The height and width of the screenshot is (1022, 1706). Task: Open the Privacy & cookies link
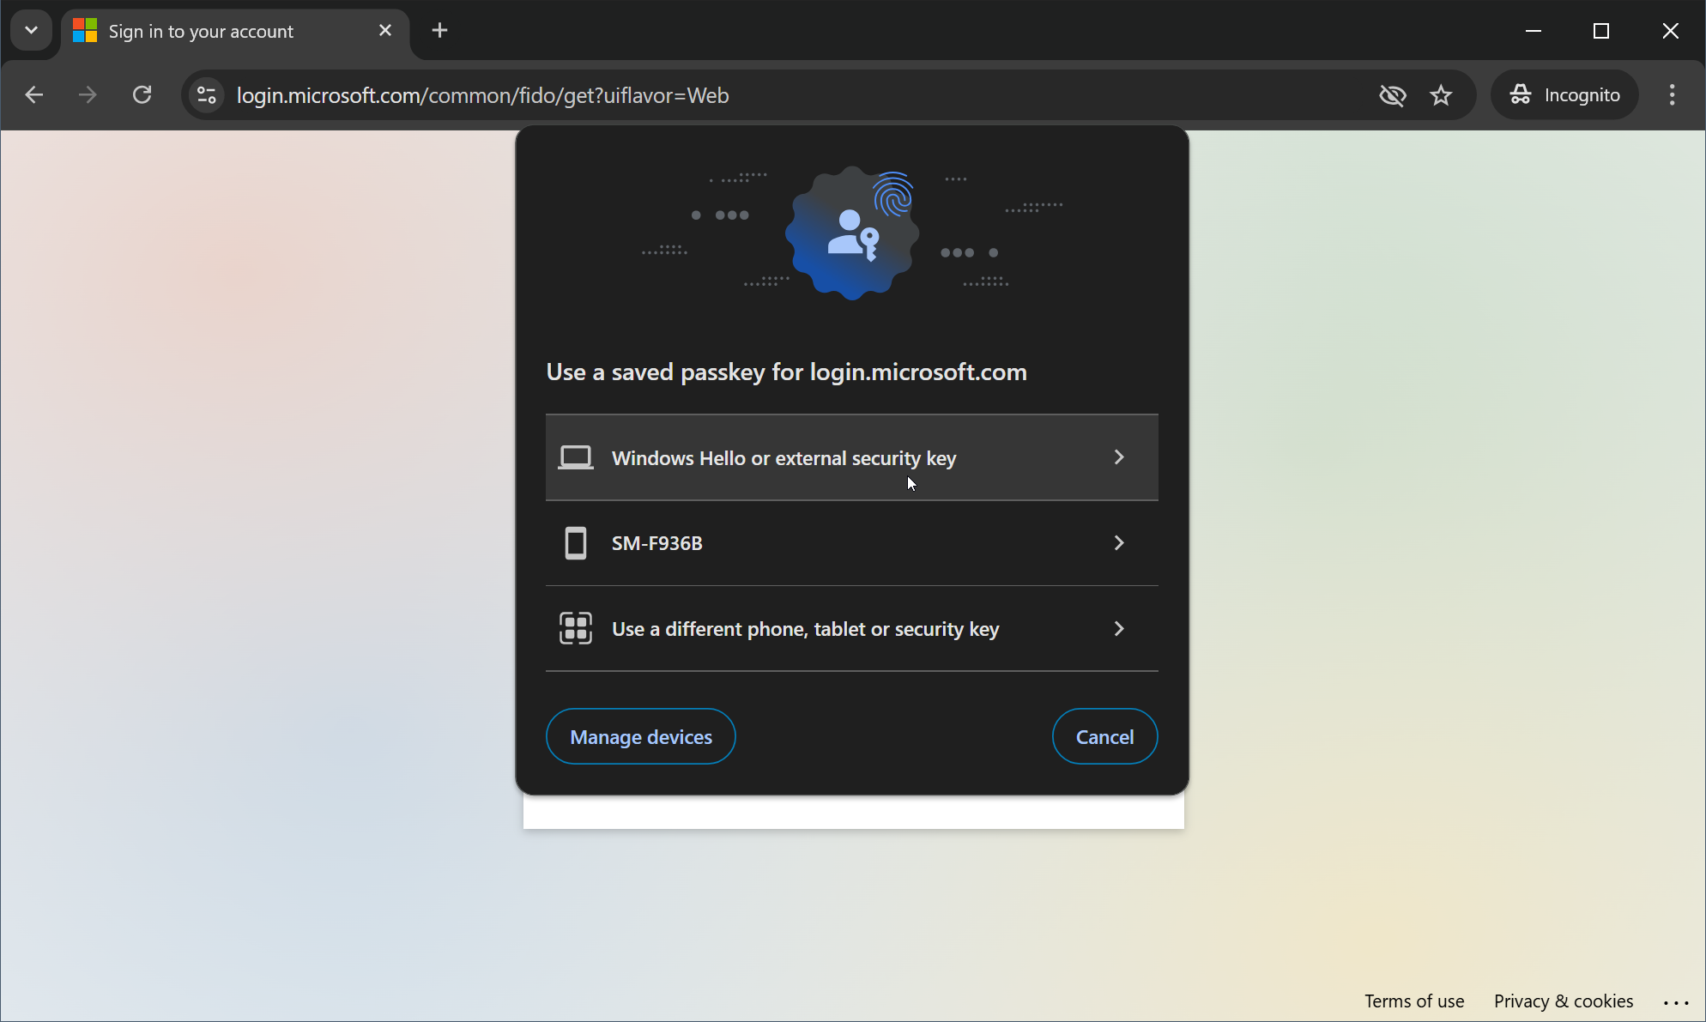coord(1563,1001)
